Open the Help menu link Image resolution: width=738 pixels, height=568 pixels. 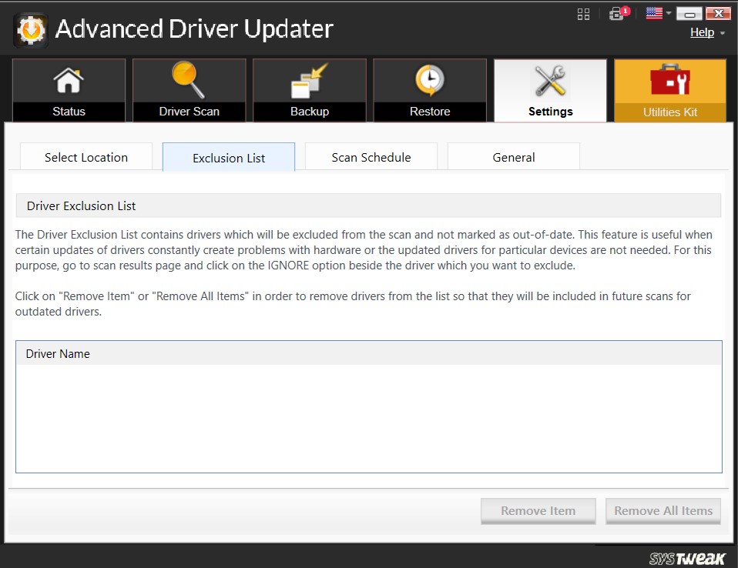click(702, 32)
